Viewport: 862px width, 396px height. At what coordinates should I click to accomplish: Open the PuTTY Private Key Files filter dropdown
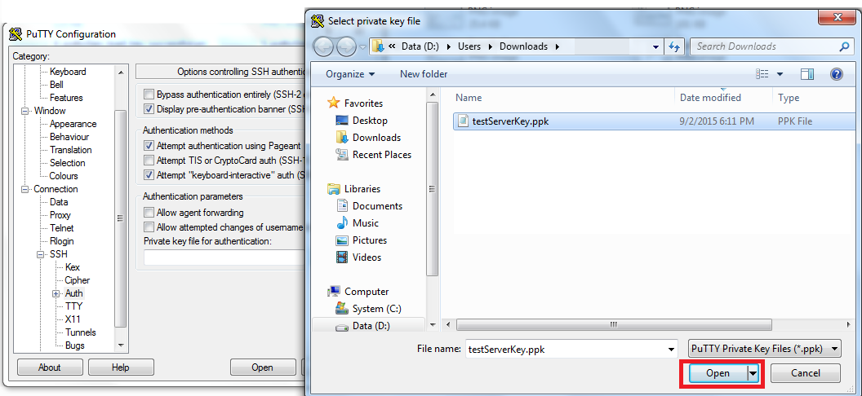[836, 349]
